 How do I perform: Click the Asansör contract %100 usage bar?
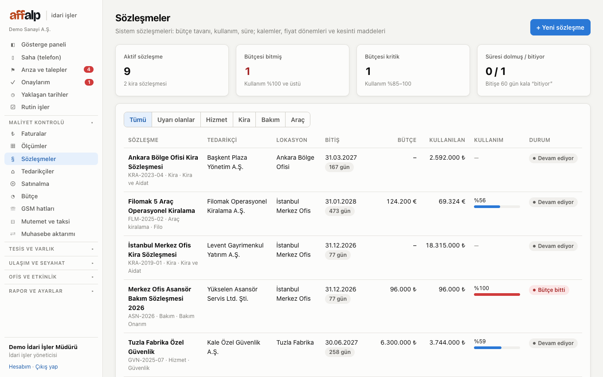497,295
